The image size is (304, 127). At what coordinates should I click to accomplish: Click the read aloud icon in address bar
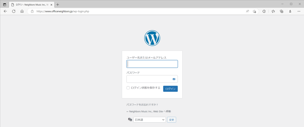pos(247,11)
